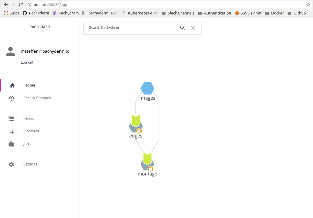
Task: Open Settings from the sidebar
Action: click(30, 164)
